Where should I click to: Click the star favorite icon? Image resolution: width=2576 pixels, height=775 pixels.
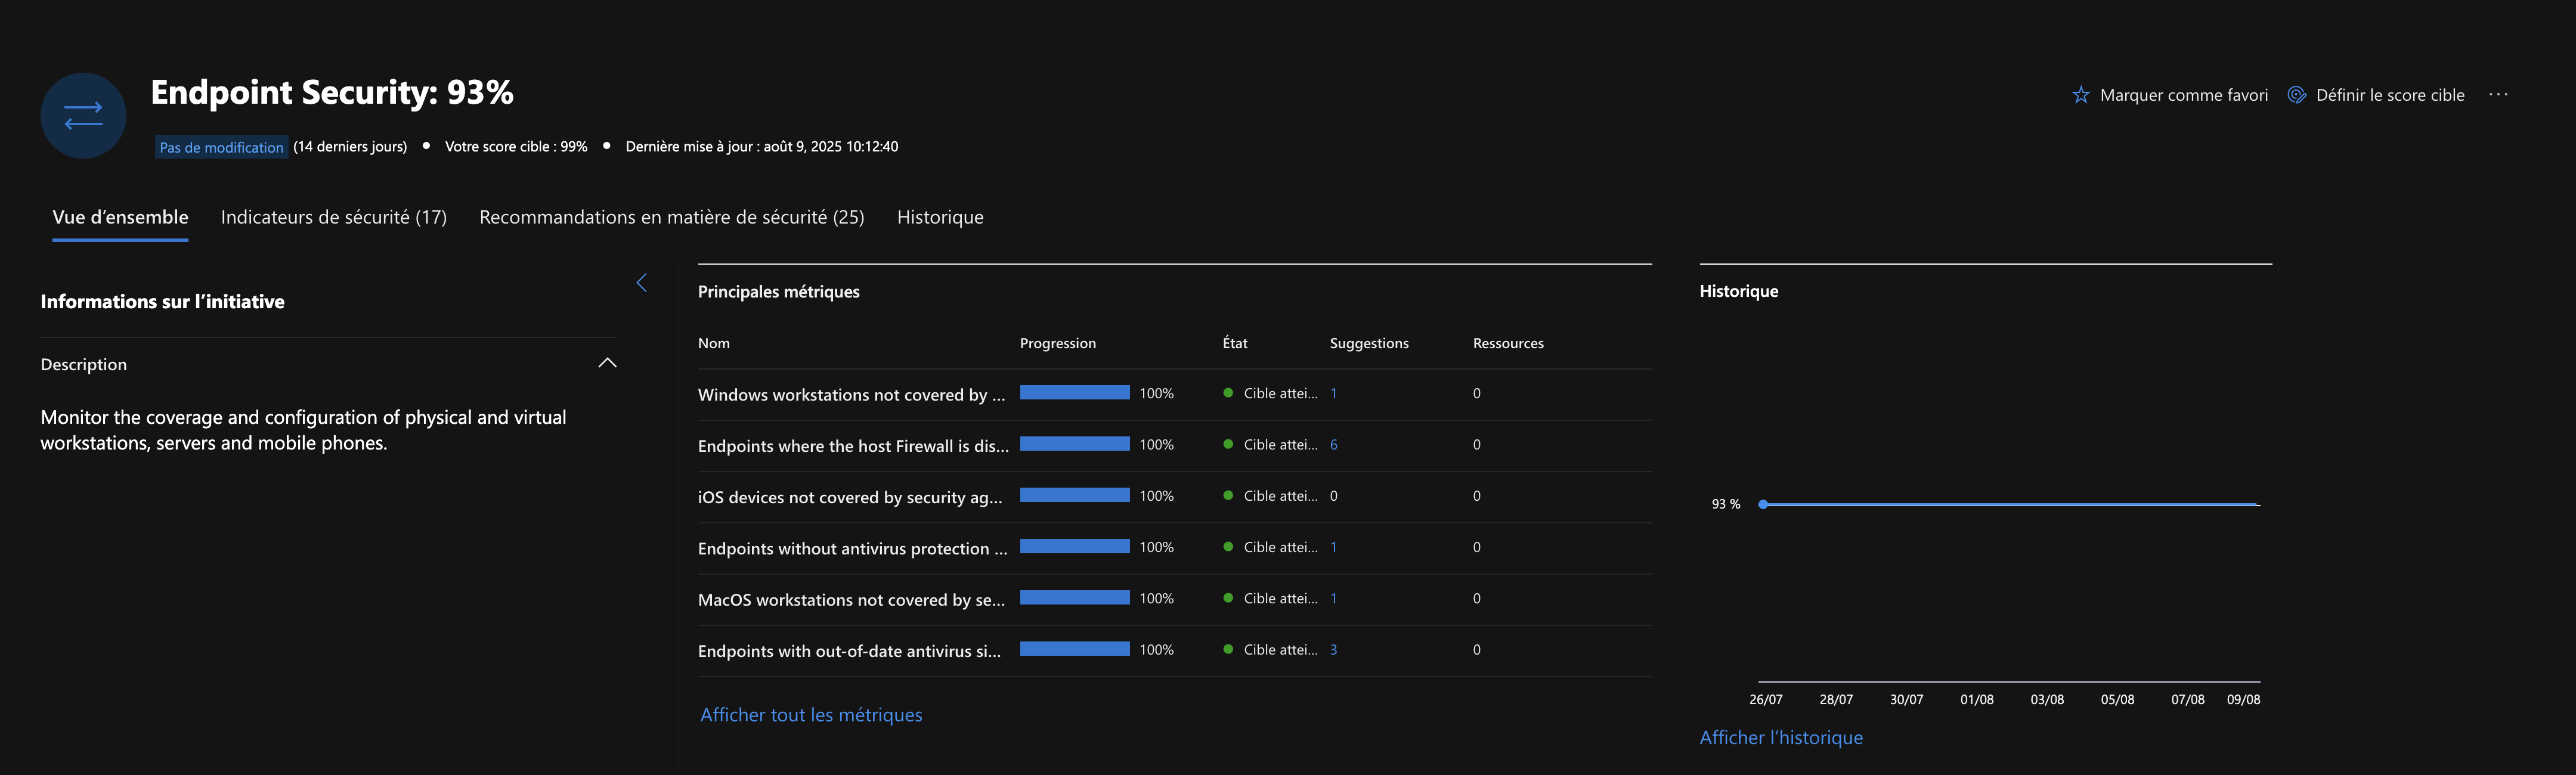tap(2080, 95)
